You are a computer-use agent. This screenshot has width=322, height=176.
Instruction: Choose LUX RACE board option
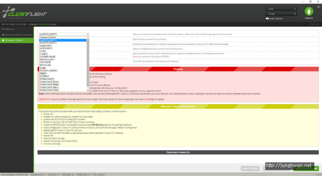pos(63,62)
